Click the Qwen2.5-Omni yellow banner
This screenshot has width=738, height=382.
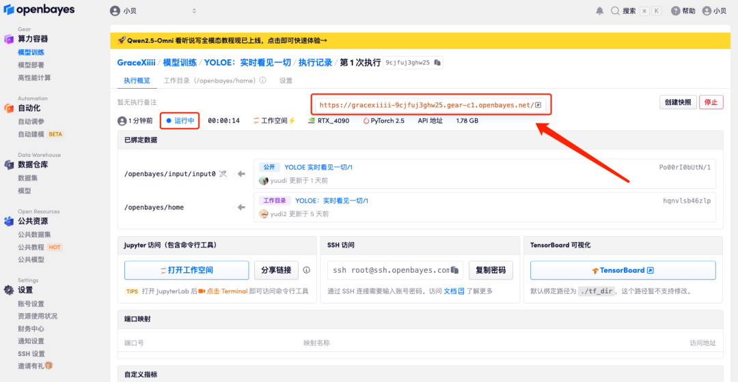point(420,40)
